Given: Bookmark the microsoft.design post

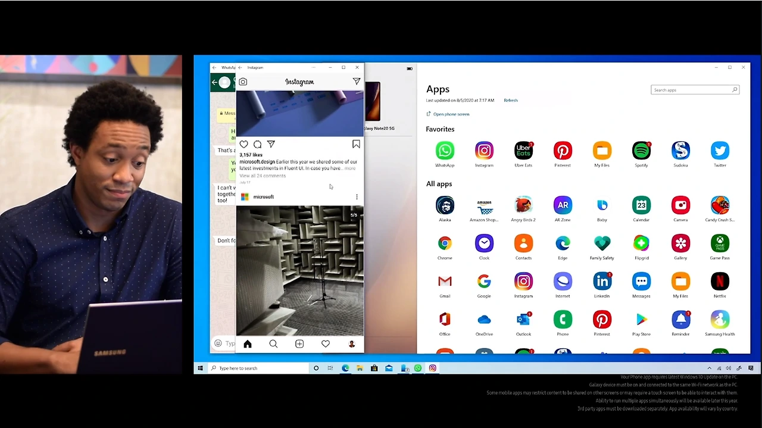Looking at the screenshot, I should pyautogui.click(x=356, y=144).
